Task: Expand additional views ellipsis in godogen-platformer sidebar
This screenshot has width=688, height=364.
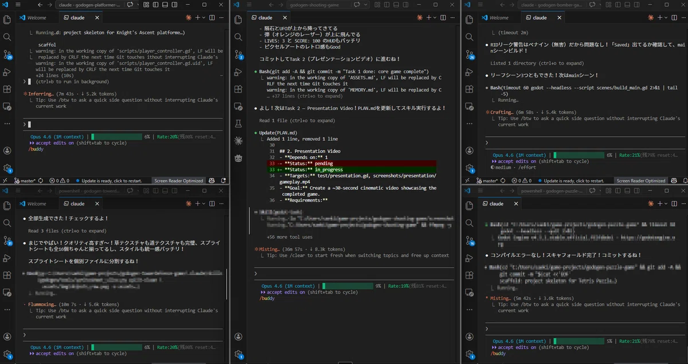Action: [x=7, y=124]
